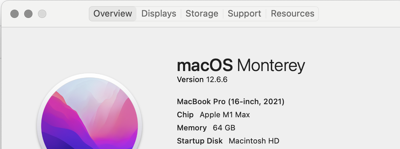Viewport: 400px width, 149px height.
Task: Open the Displays tab
Action: tap(159, 13)
